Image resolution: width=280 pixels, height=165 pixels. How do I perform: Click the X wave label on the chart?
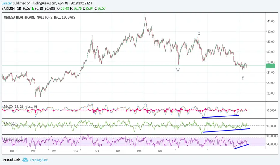coord(199,33)
